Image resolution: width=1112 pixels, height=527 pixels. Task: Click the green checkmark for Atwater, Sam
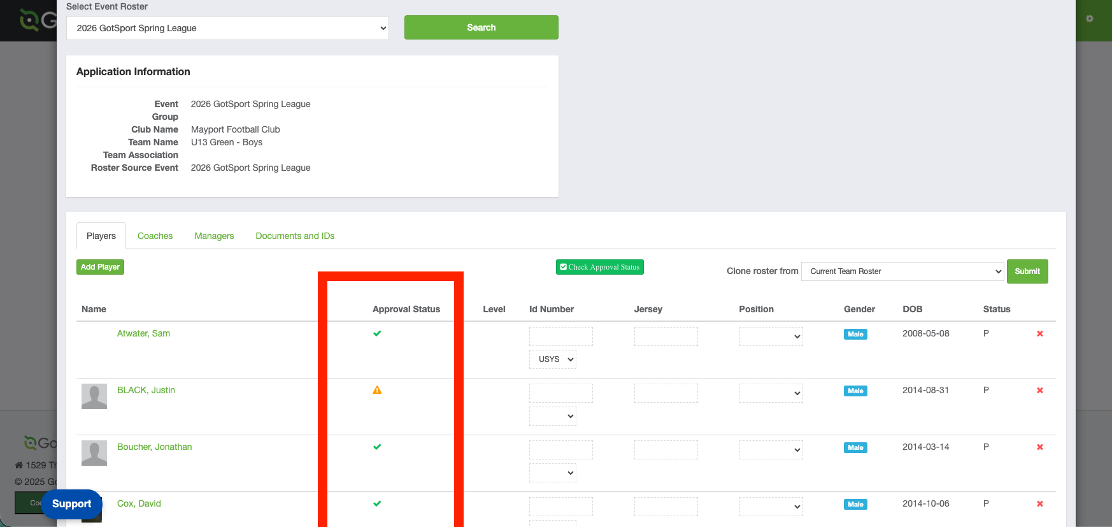(x=377, y=333)
